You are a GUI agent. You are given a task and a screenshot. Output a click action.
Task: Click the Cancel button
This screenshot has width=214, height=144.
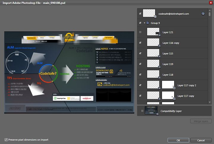(201, 140)
